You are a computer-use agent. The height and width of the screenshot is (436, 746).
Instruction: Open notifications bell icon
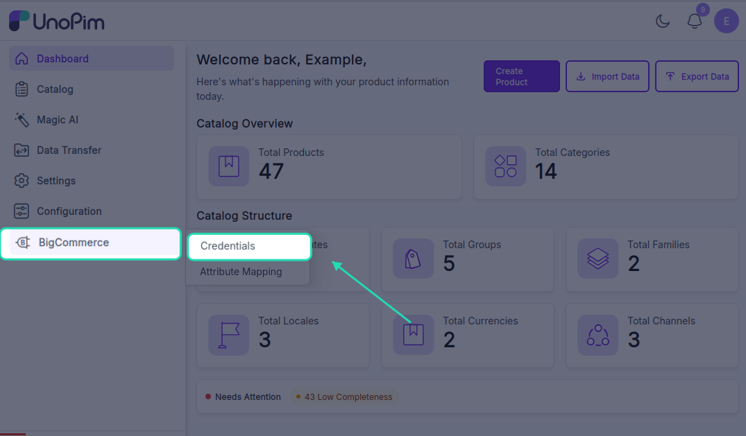point(695,21)
